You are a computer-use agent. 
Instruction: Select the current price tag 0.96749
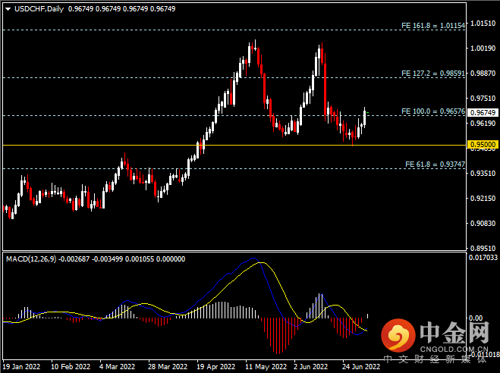point(483,112)
